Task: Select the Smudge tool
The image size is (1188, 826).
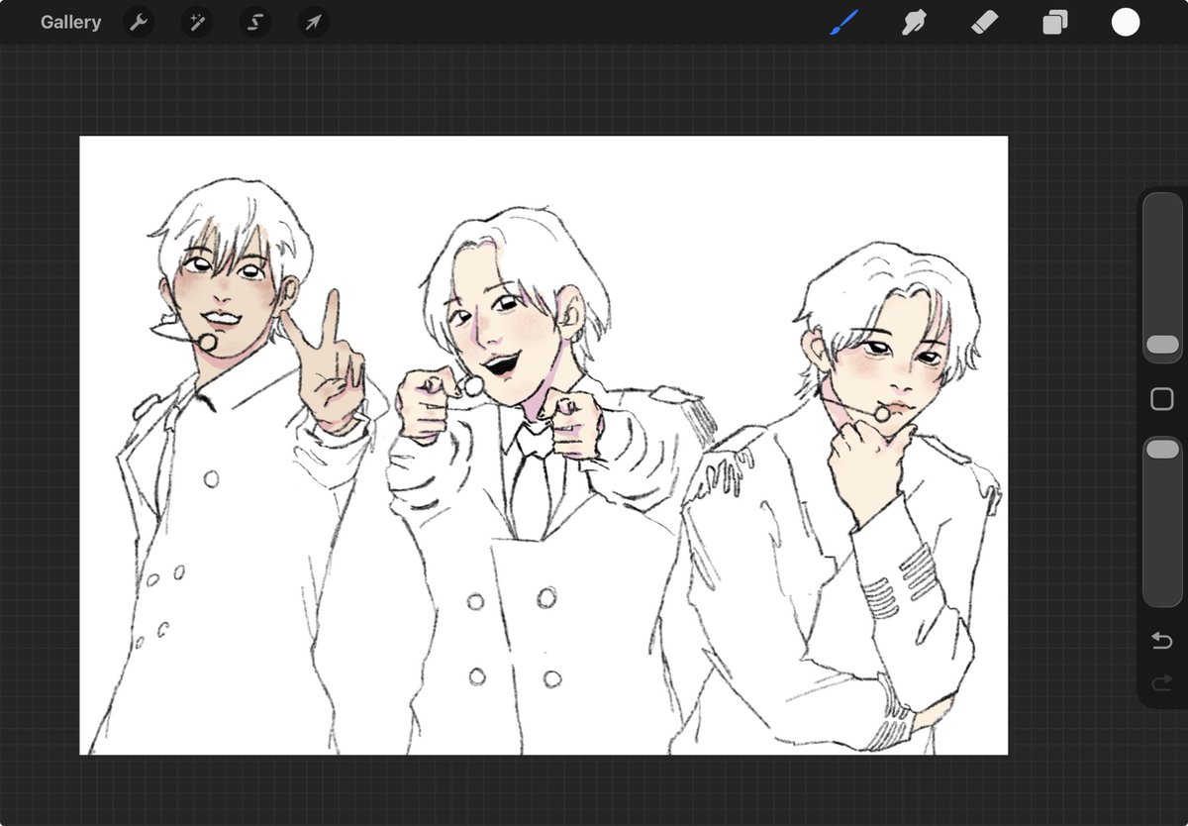Action: click(914, 22)
